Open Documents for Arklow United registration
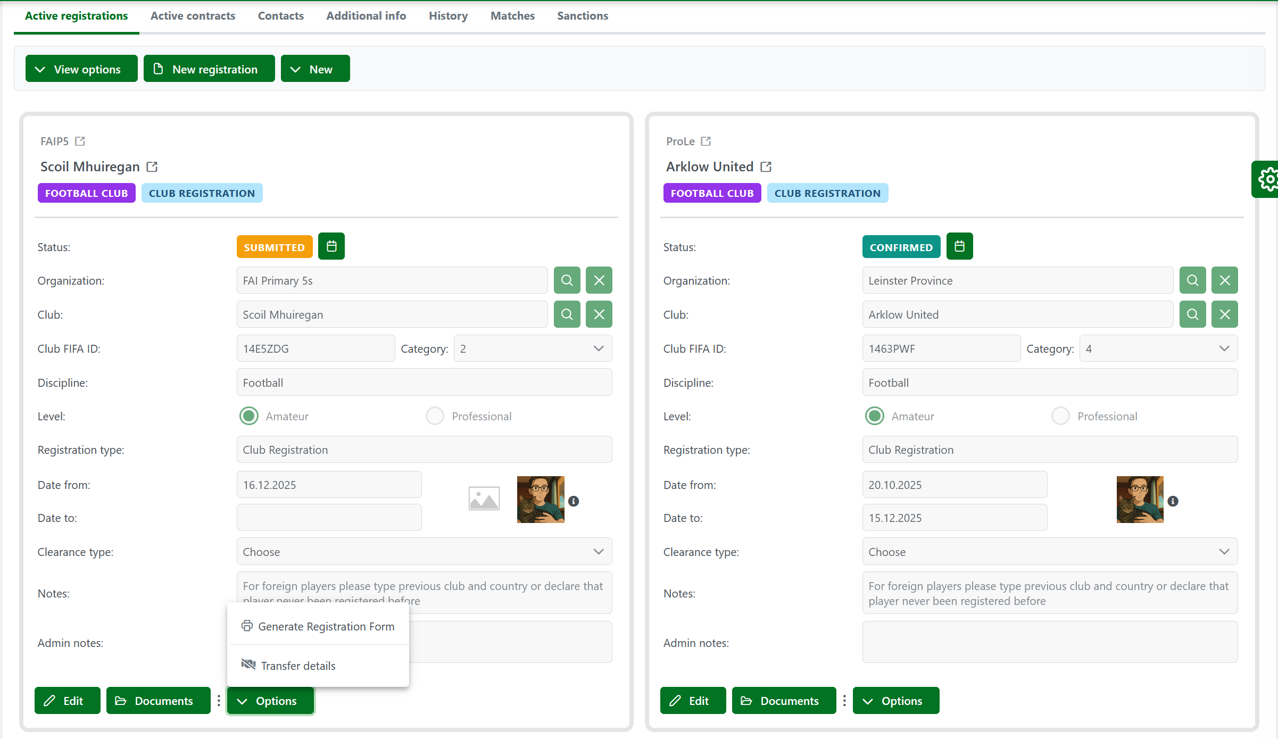 [x=783, y=701]
